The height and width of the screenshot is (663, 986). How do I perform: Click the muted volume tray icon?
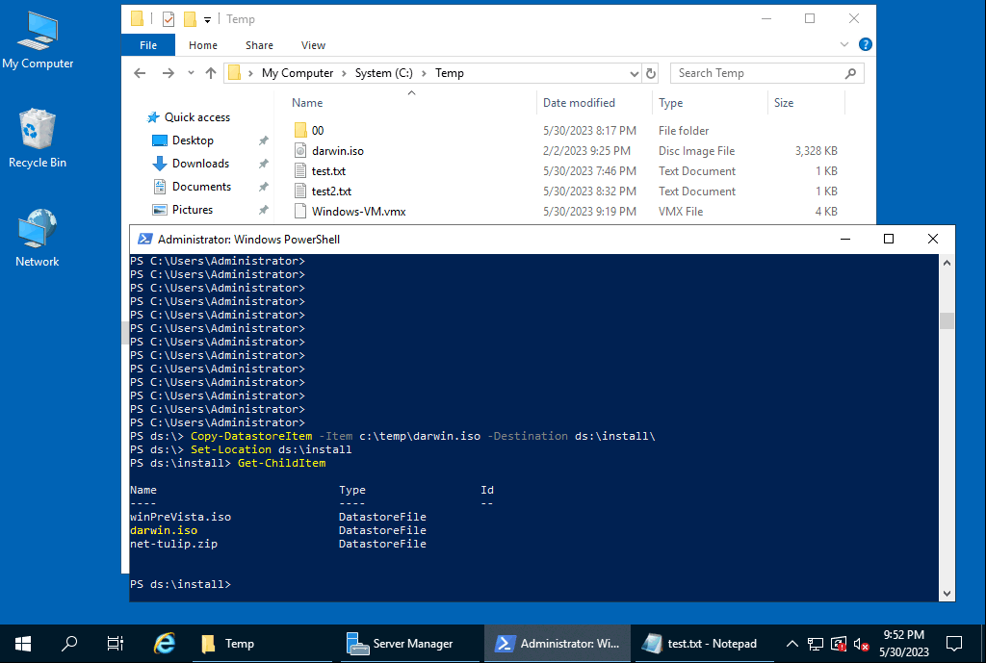coord(862,644)
